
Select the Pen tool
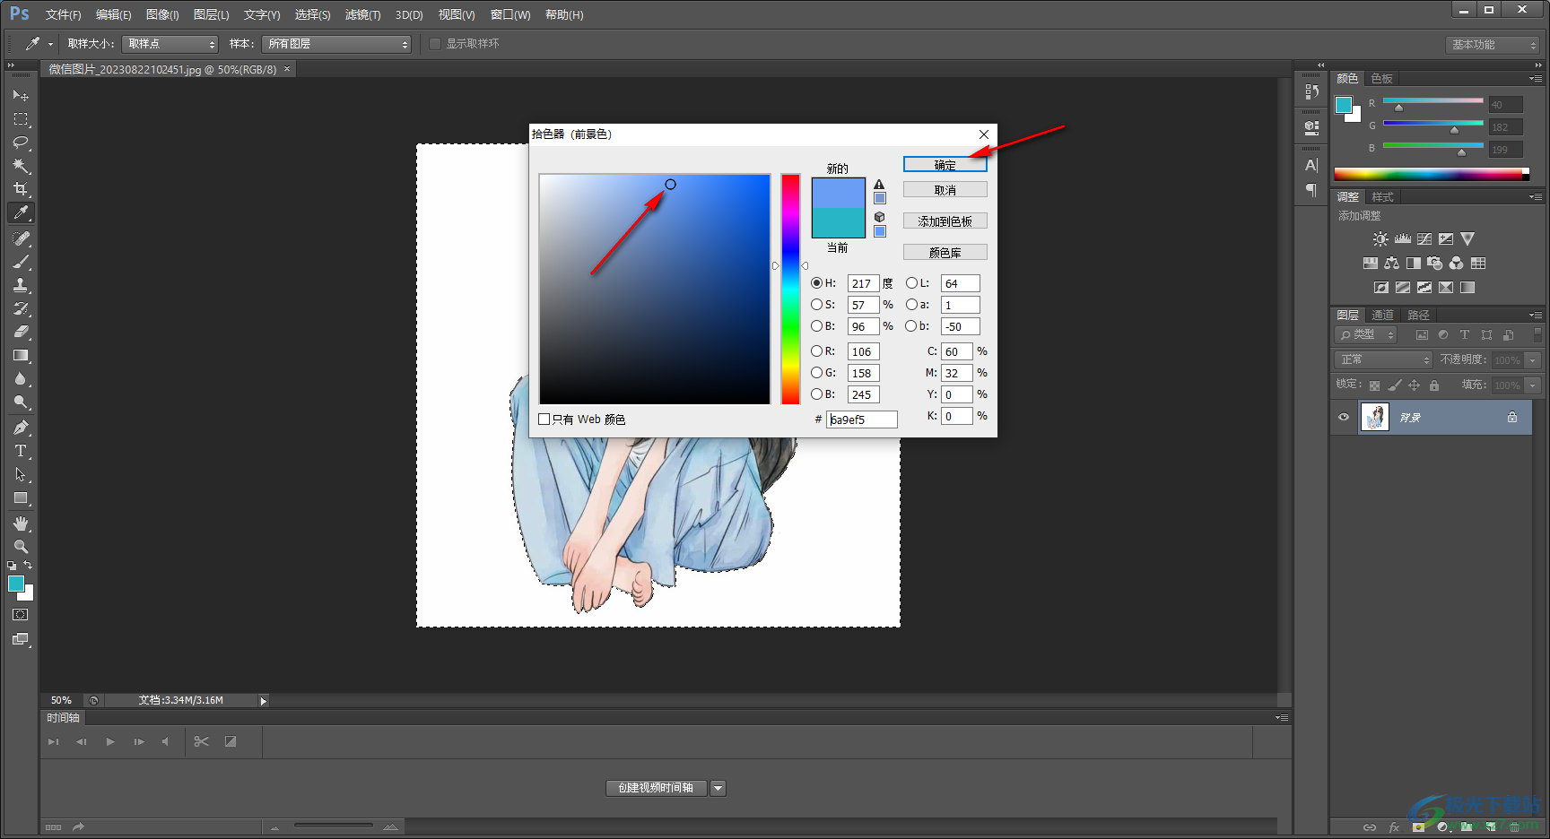tap(21, 428)
